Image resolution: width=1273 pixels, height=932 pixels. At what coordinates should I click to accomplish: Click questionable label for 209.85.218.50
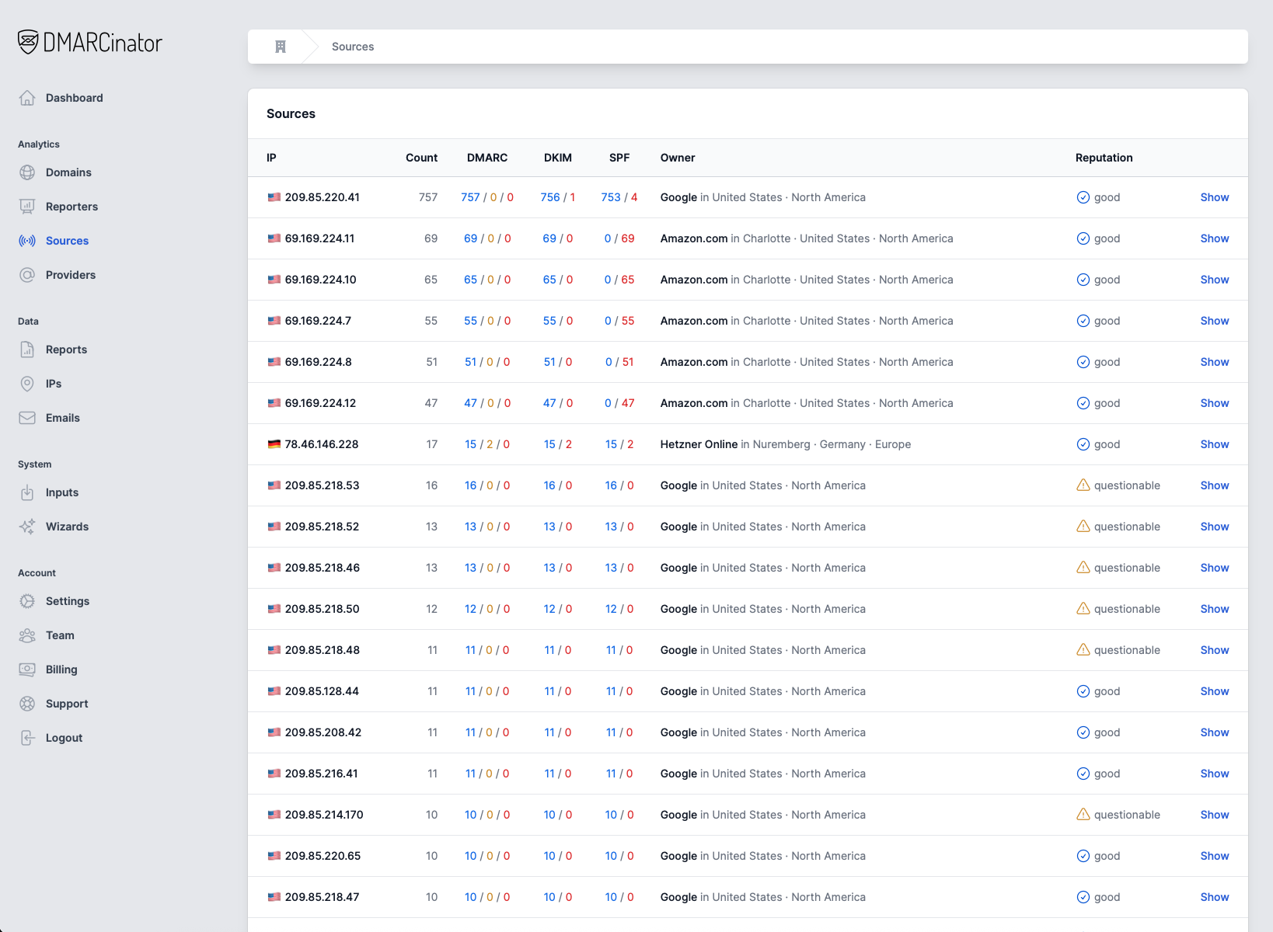tap(1127, 609)
